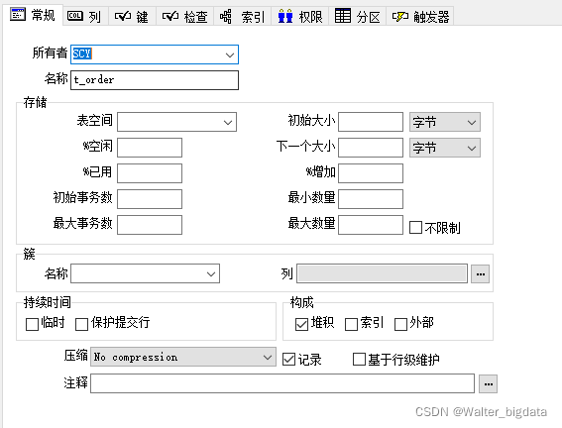This screenshot has width=562, height=428.
Task: Switch to the 常规 tab
Action: 33,15
